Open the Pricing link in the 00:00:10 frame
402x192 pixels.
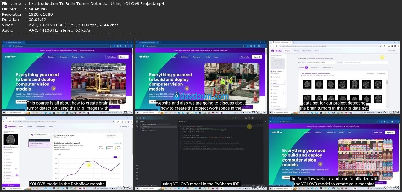[x=75, y=57]
